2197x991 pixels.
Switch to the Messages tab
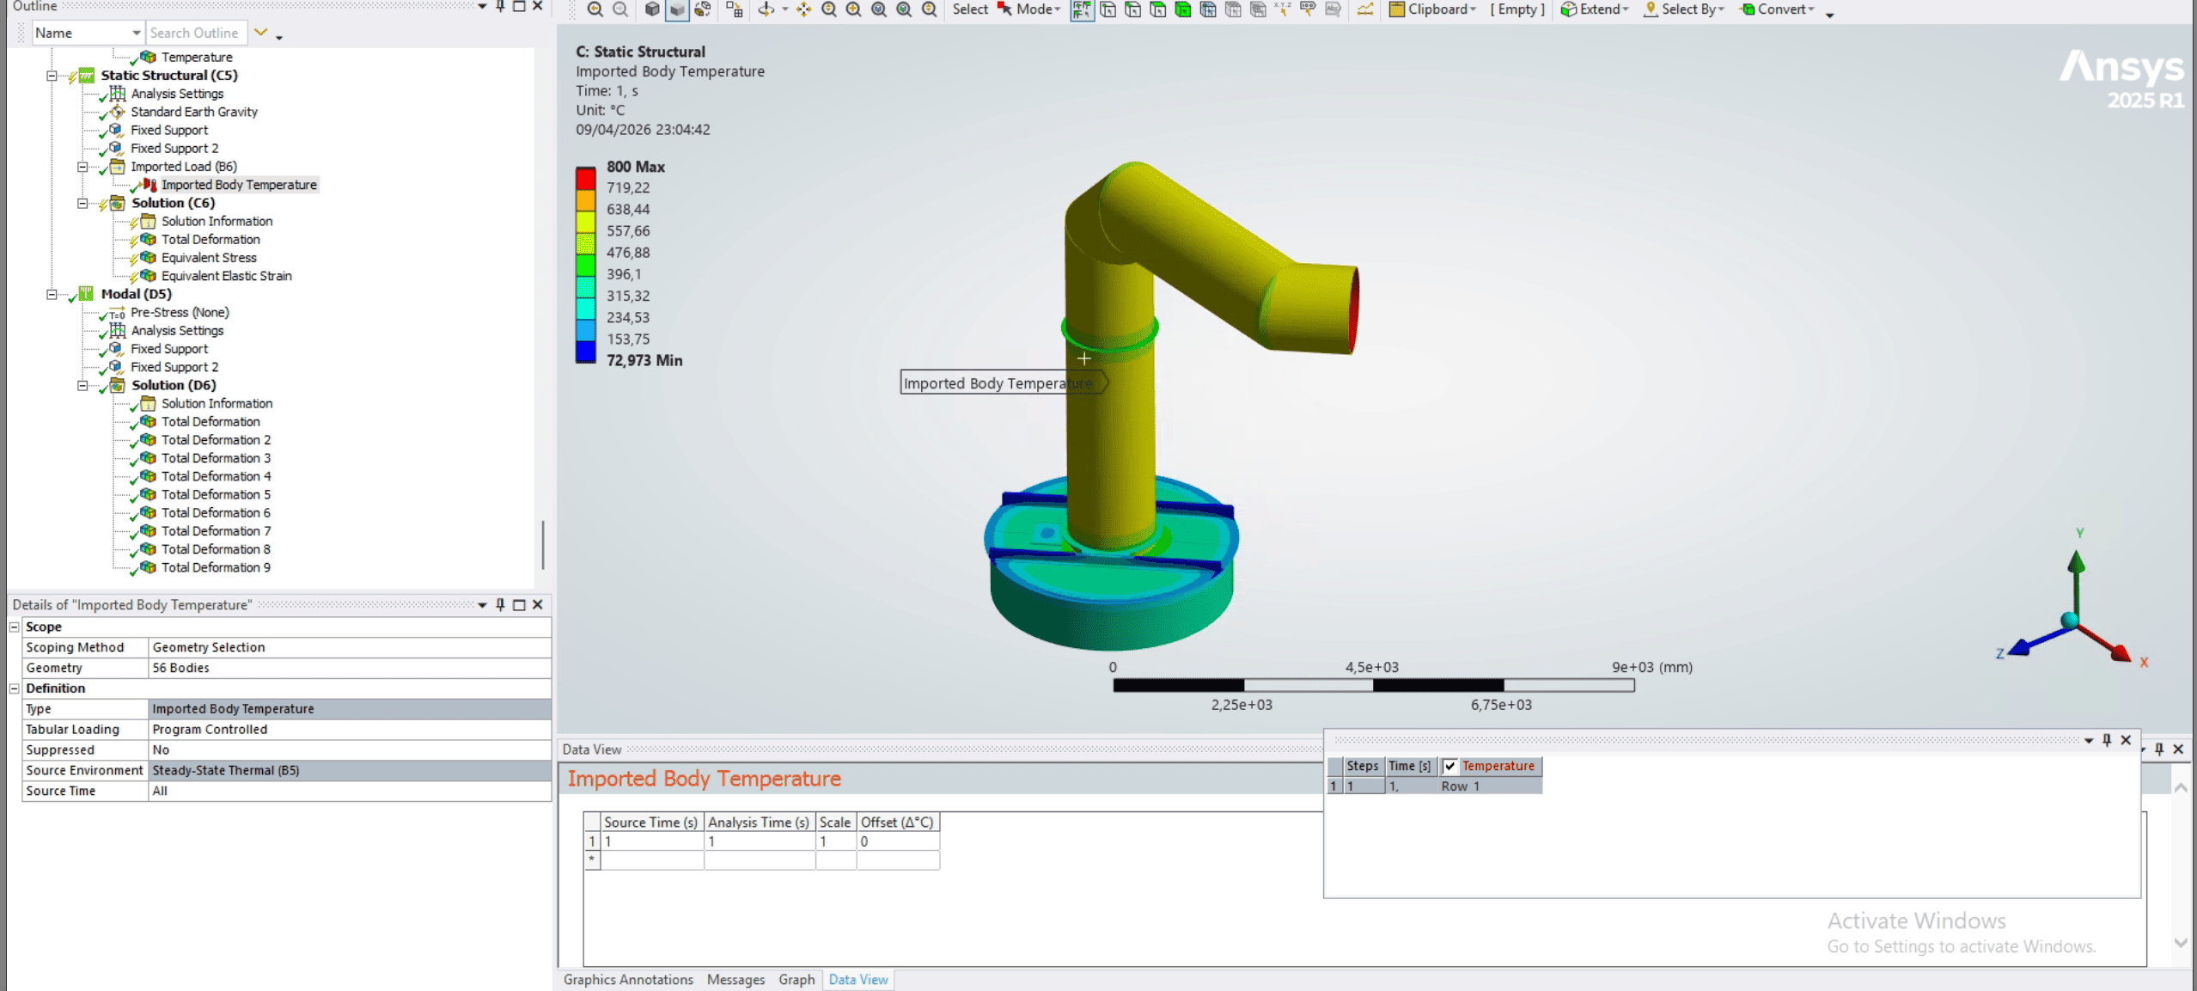click(x=735, y=980)
